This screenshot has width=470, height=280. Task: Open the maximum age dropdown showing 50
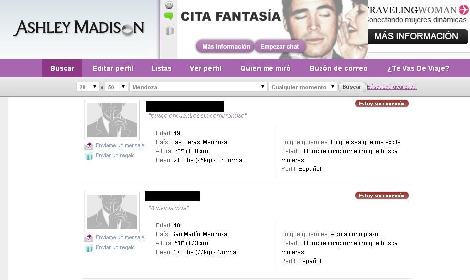[116, 87]
